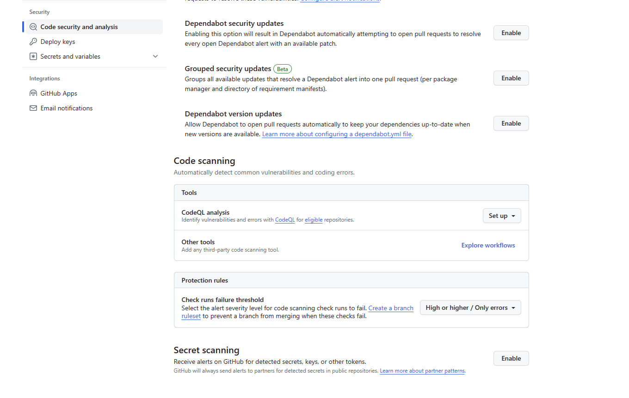Click the CodeQL analysis title text
The height and width of the screenshot is (398, 629).
pos(205,212)
